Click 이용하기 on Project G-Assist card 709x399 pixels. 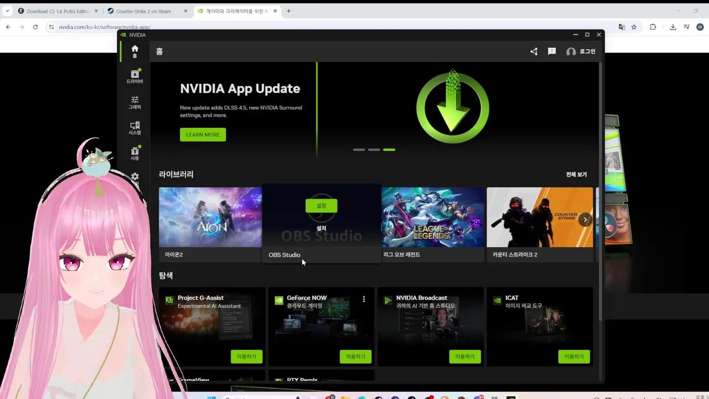click(x=246, y=356)
